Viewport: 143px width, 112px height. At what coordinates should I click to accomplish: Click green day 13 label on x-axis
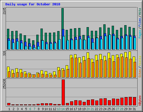[x=59, y=109]
